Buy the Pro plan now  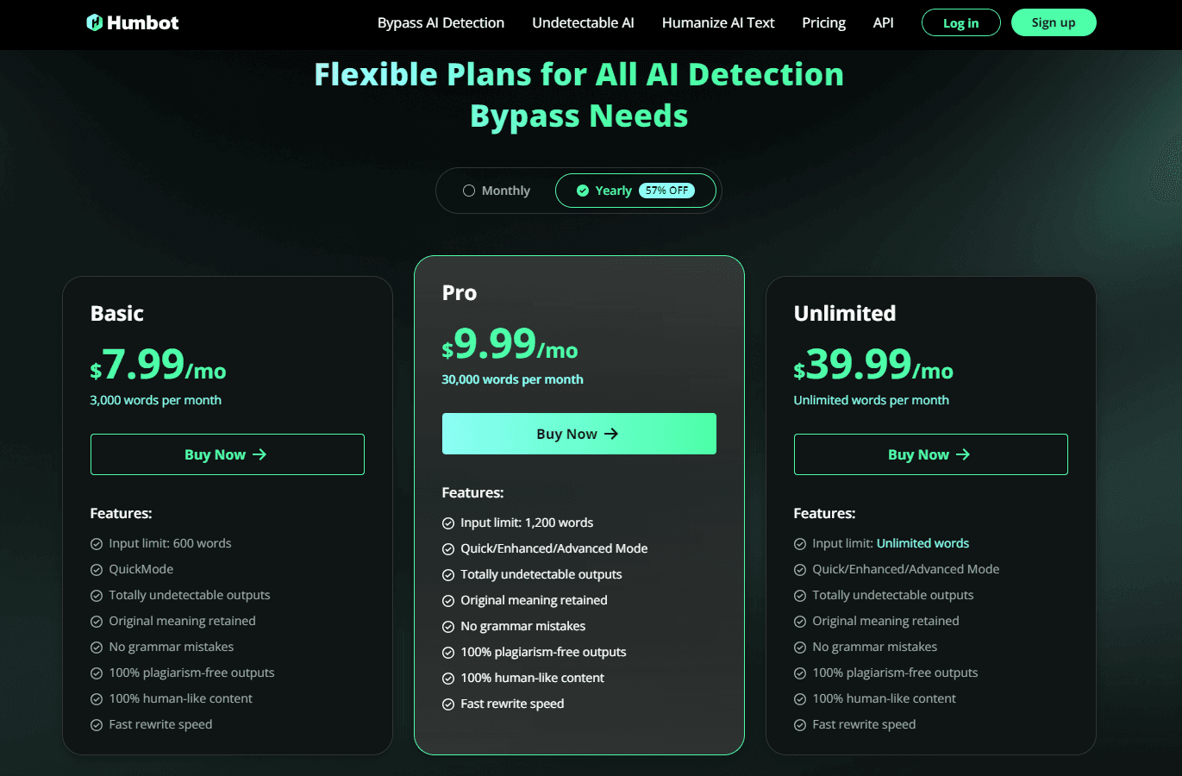pyautogui.click(x=566, y=434)
